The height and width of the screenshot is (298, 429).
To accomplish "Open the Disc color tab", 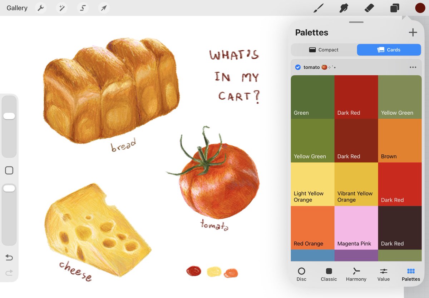I will [x=301, y=274].
